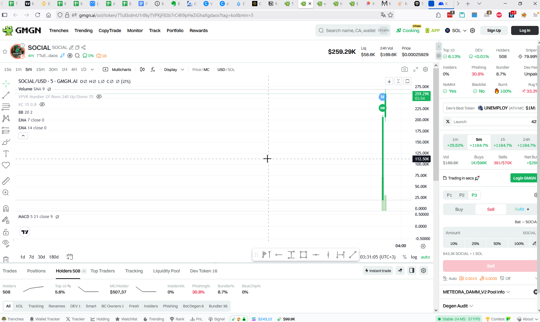Toggle Price / MC axis mode
Viewport: 540px width, 322px height.
click(x=201, y=70)
